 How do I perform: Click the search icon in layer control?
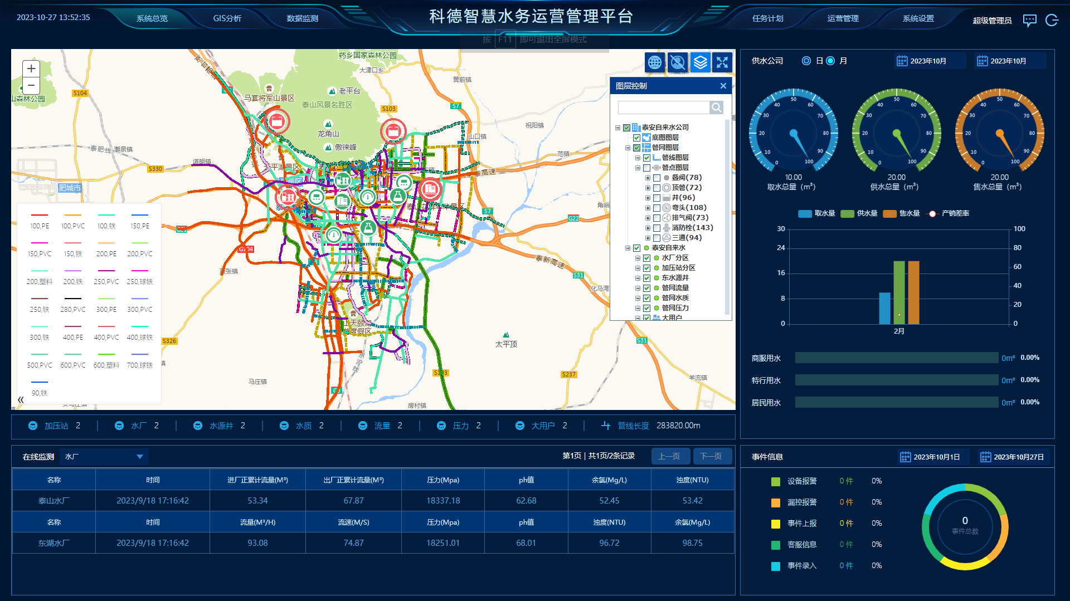pos(716,108)
